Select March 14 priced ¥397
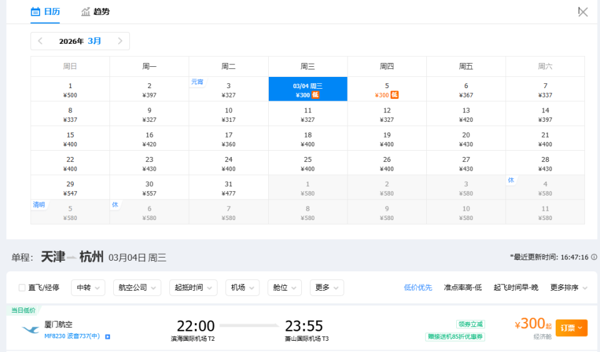Screen dimensions: 600x352 coord(545,114)
